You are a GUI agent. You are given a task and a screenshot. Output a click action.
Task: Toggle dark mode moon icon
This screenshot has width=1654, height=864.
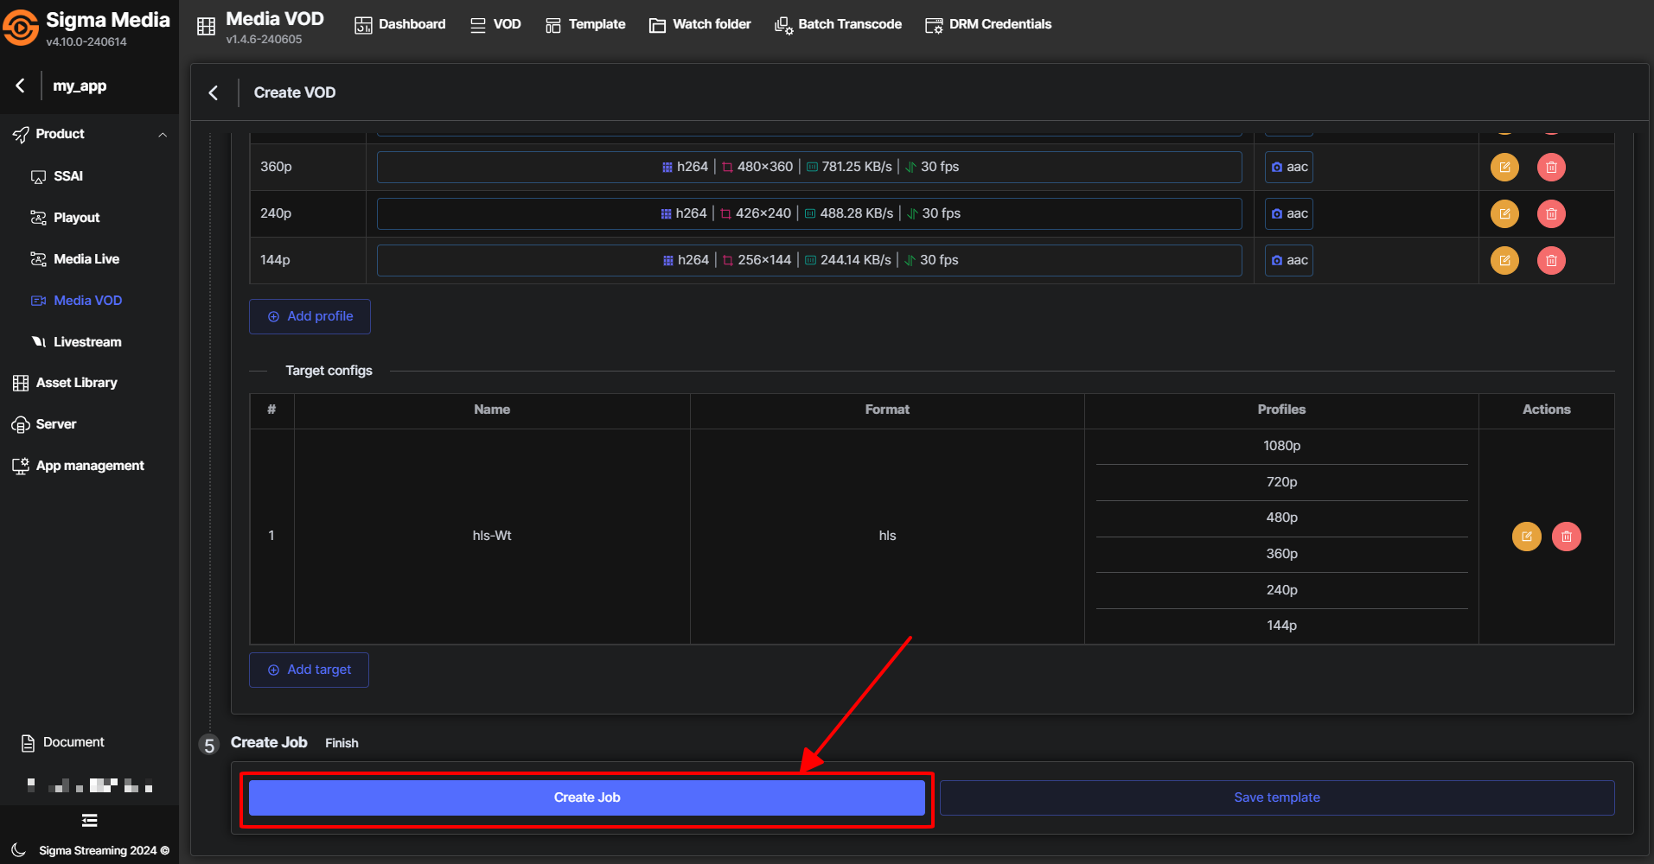[19, 850]
